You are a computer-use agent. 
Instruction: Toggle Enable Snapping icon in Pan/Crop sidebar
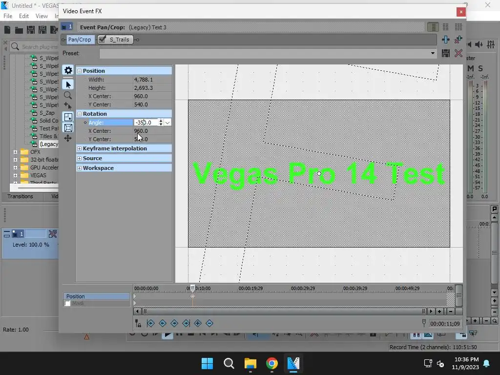[68, 117]
